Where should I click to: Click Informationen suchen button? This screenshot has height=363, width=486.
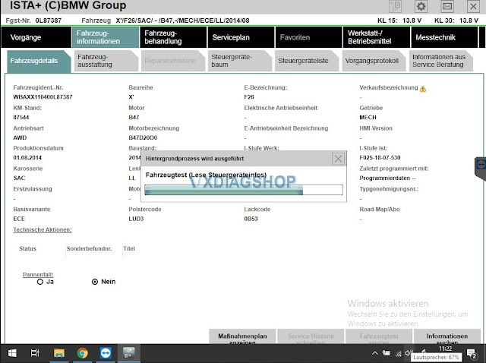pos(447,336)
